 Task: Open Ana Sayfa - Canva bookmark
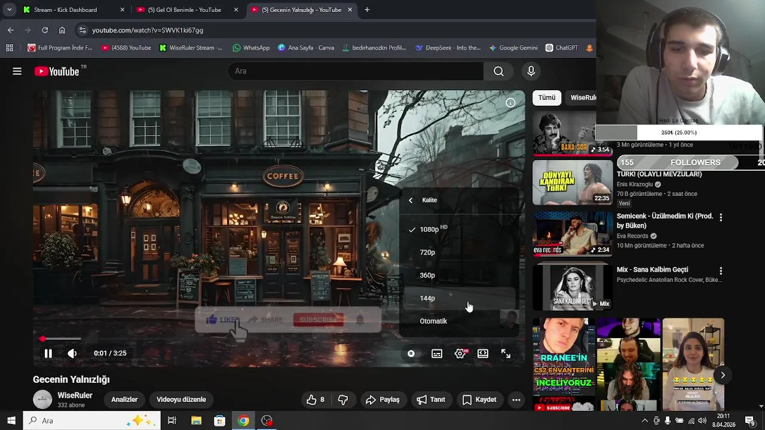pos(306,48)
